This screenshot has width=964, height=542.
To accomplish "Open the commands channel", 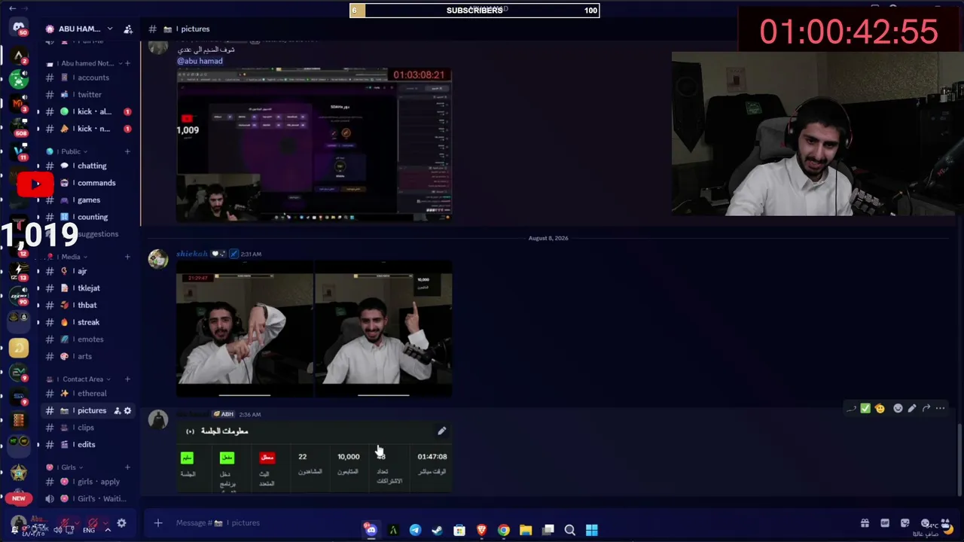I will [88, 183].
